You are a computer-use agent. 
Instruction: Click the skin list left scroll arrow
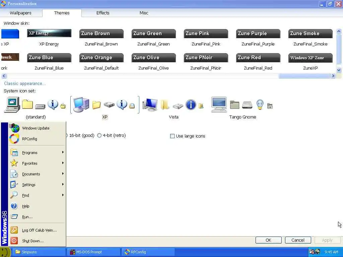click(4, 76)
